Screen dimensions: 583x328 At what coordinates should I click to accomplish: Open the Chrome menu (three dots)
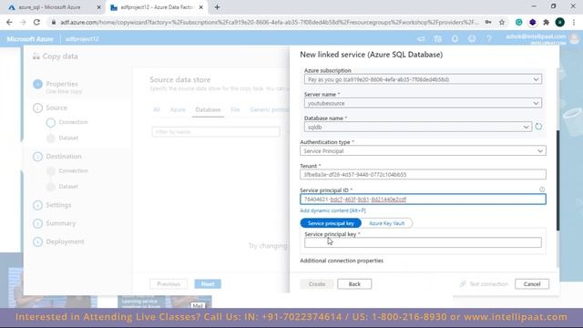[574, 22]
